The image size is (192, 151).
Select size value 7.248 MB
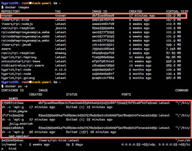click(173, 49)
